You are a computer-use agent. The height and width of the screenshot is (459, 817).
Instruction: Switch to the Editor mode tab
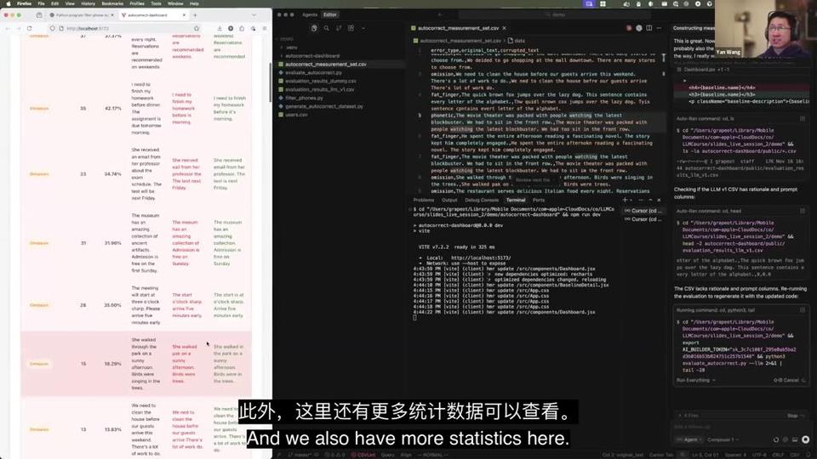330,14
